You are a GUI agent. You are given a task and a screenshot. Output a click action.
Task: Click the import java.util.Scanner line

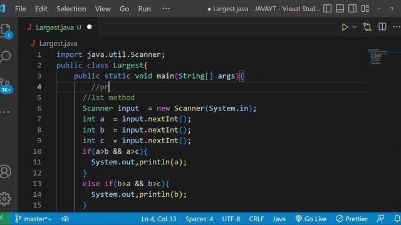coord(111,54)
